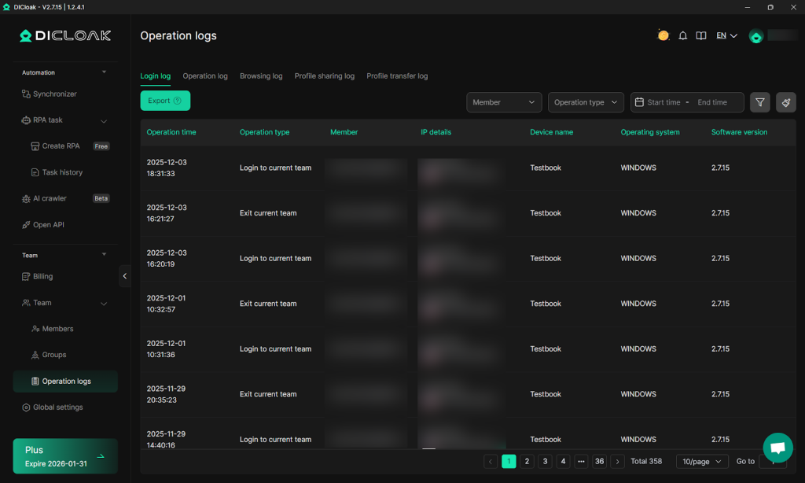The height and width of the screenshot is (483, 805).
Task: Open Synchronizer from the sidebar
Action: [54, 94]
